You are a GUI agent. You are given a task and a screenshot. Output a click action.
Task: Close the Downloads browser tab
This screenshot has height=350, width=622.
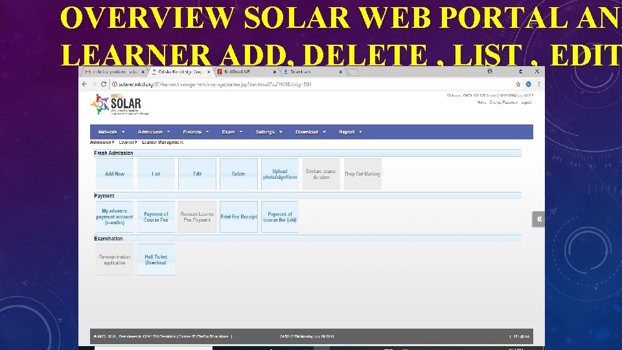pos(340,72)
